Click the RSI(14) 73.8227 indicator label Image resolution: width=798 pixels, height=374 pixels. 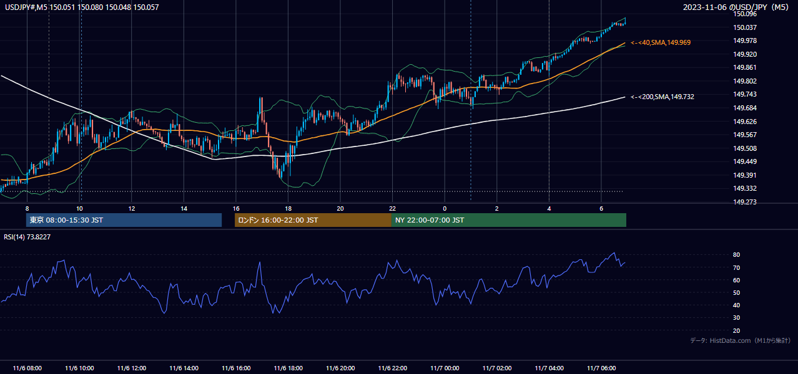27,237
